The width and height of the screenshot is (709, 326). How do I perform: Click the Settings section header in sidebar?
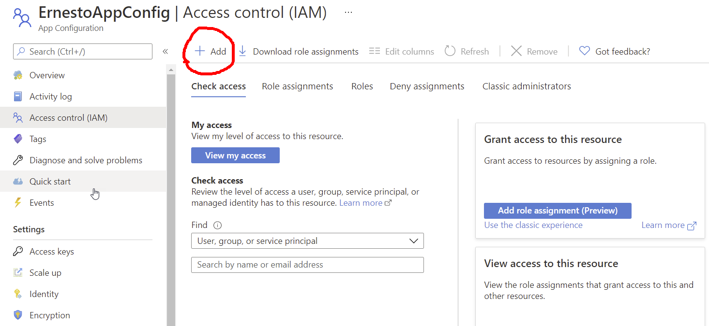click(x=29, y=229)
